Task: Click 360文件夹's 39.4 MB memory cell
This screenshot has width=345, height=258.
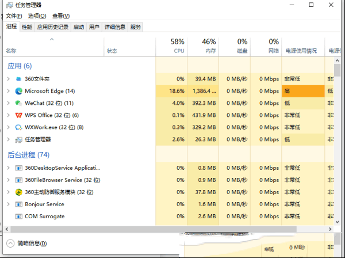Action: (x=203, y=79)
